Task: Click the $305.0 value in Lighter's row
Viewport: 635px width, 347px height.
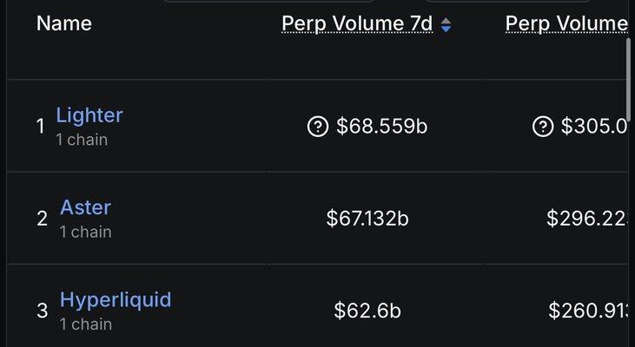Action: pyautogui.click(x=593, y=128)
